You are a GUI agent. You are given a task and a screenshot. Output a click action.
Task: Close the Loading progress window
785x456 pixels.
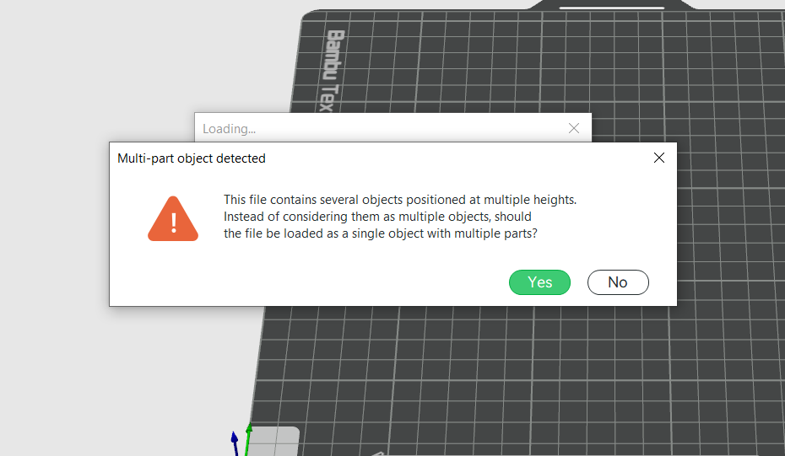point(574,128)
